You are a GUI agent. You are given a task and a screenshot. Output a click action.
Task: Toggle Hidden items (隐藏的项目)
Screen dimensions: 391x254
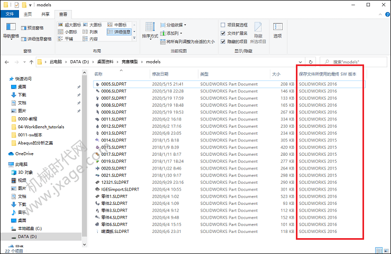[234, 41]
